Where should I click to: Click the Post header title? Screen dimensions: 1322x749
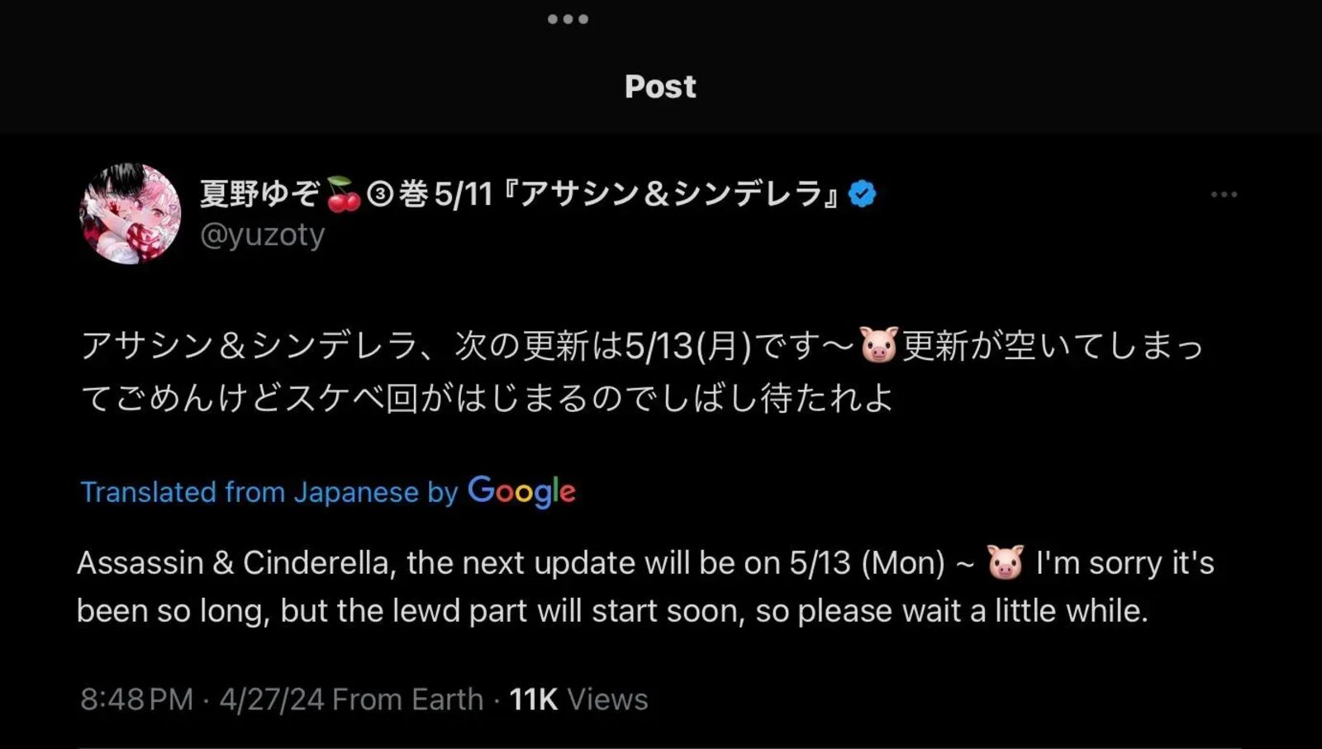[660, 87]
